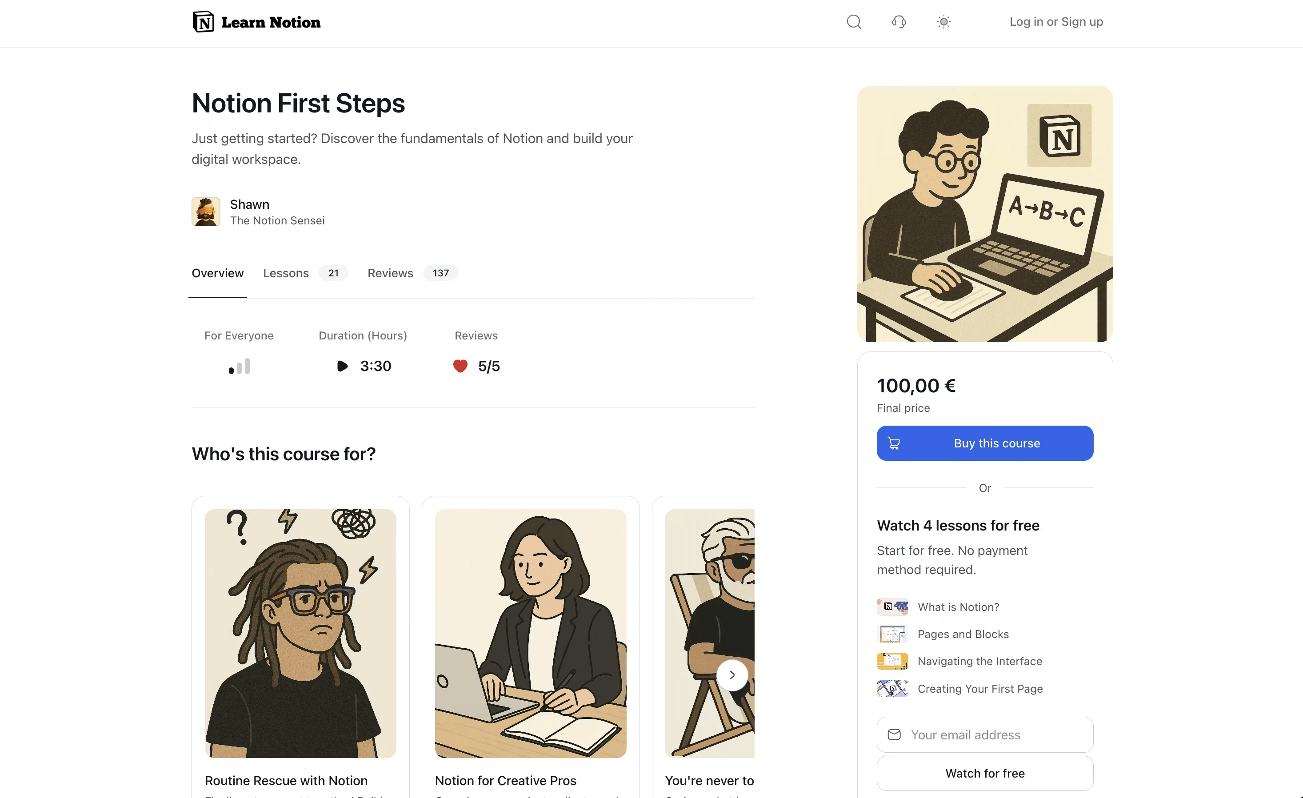Advance carousel with right chevron arrow
The image size is (1303, 798).
point(732,675)
